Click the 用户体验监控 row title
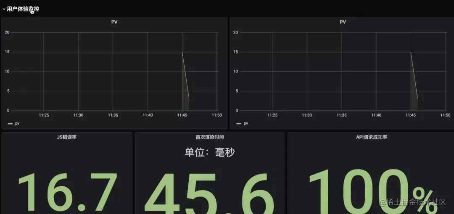Viewport: 454px width, 214px height. [23, 9]
